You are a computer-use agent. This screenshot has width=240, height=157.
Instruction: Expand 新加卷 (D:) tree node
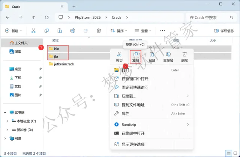pyautogui.click(x=7, y=130)
